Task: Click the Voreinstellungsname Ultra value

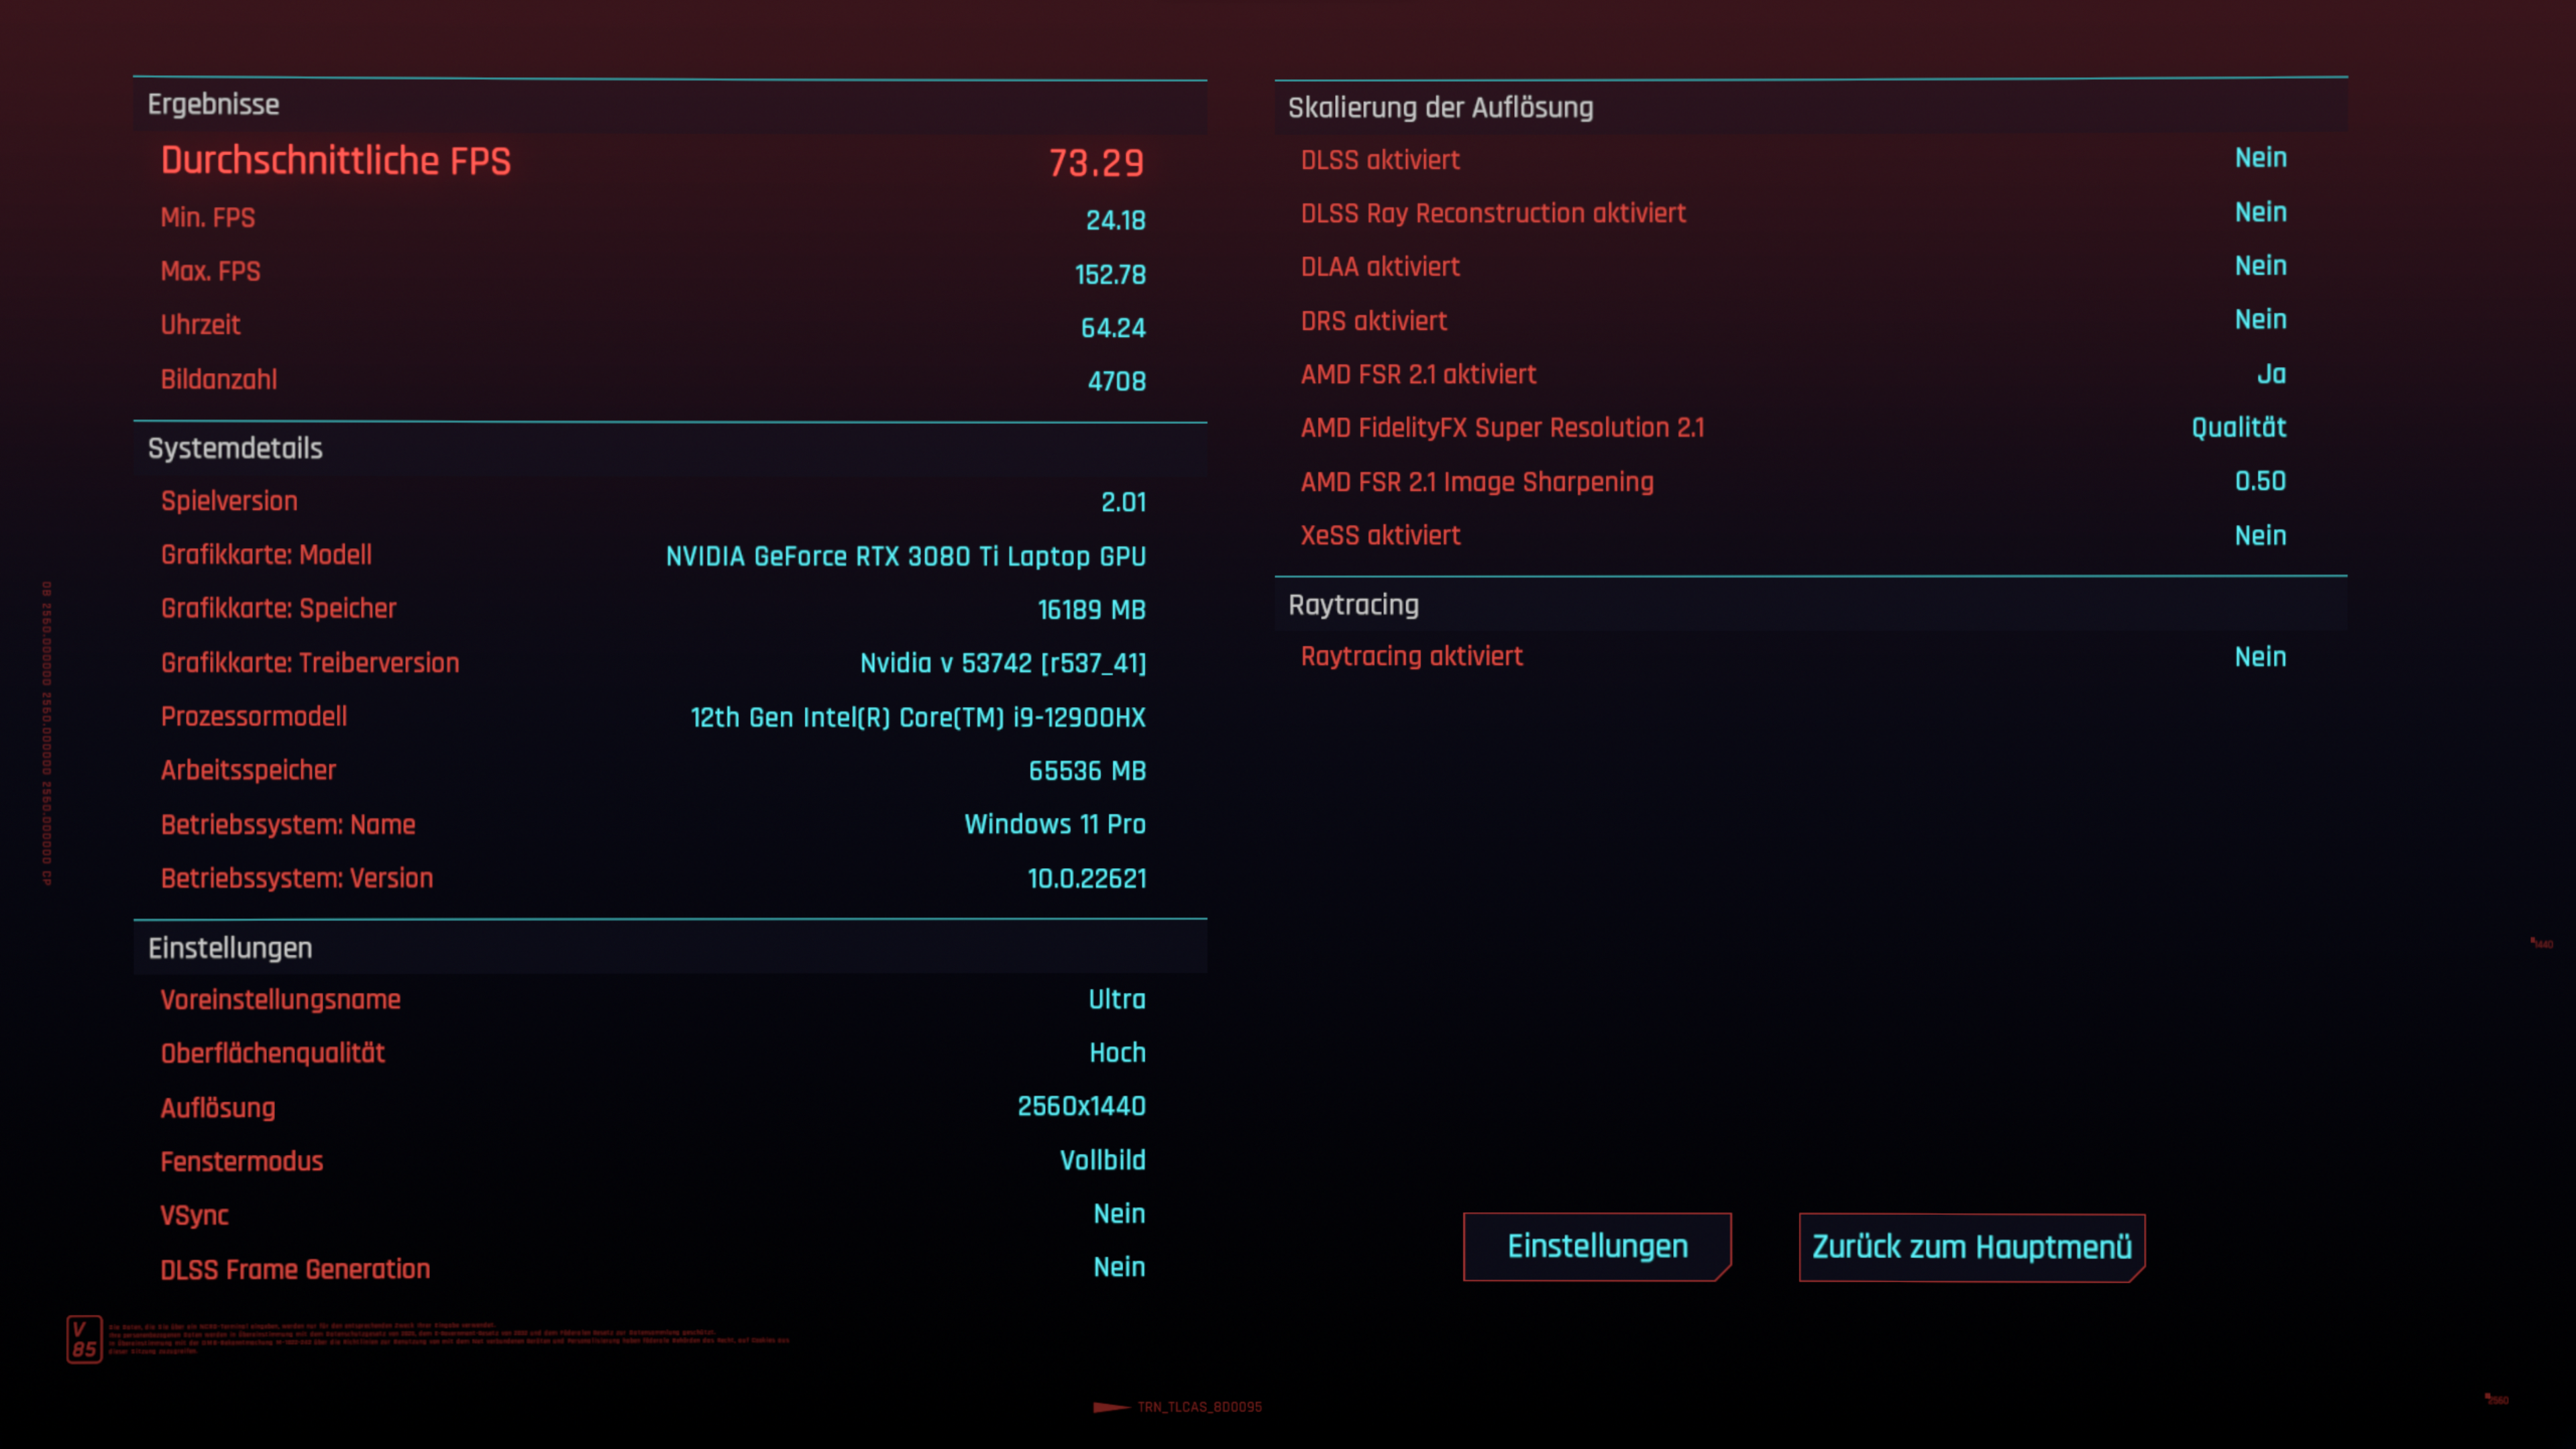Action: 1116,1000
